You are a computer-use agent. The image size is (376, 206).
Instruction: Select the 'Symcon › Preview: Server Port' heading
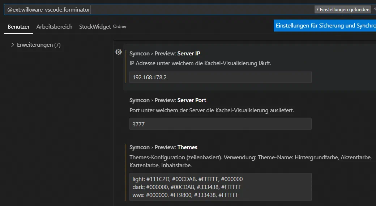(168, 100)
